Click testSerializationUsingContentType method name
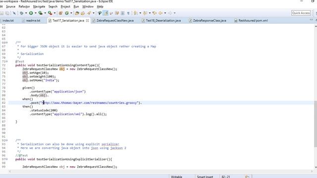Screen dimensions: 317x178 coord(65,65)
